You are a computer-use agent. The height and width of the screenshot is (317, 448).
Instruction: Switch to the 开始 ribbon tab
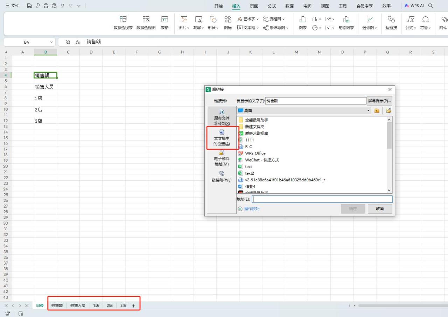coord(218,6)
